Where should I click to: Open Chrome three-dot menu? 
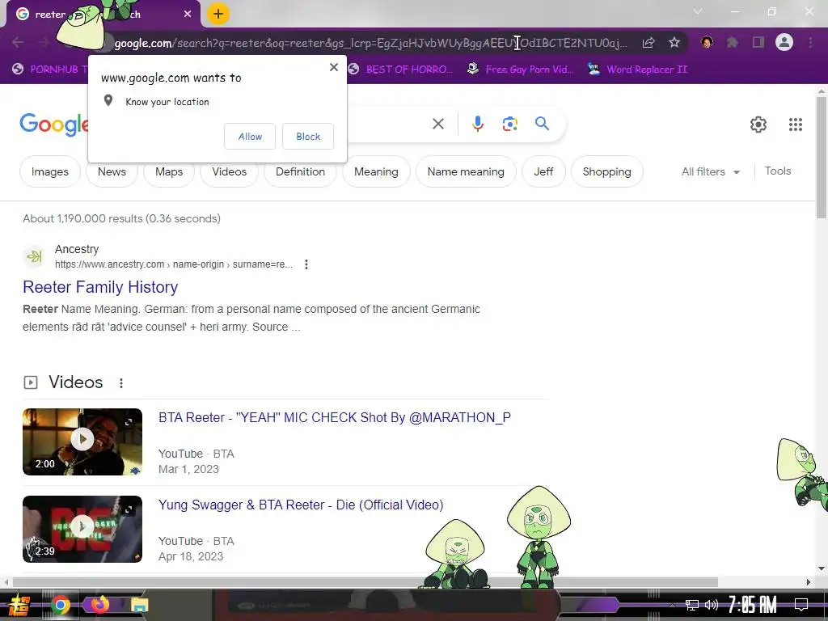point(810,42)
